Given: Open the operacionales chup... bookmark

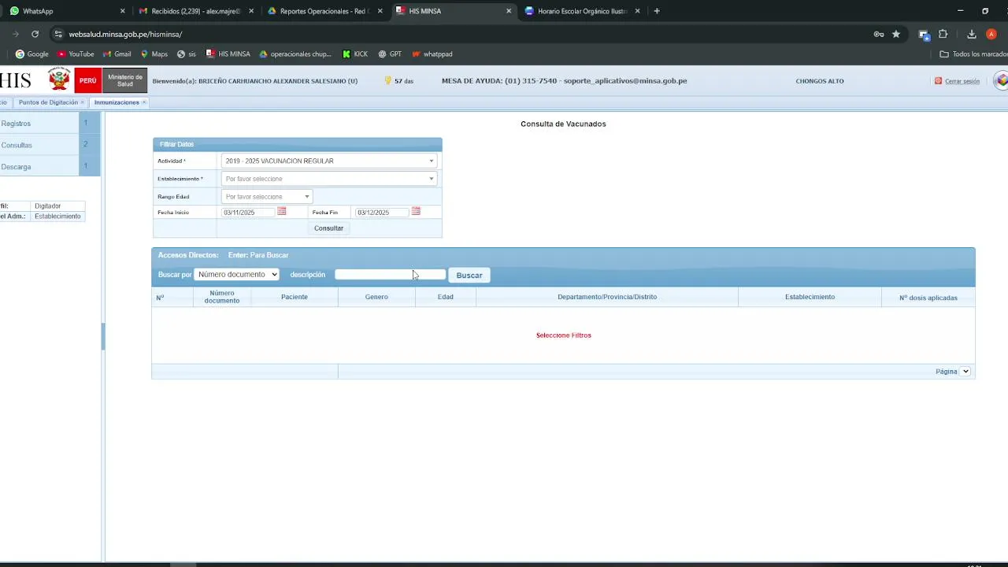Looking at the screenshot, I should click(295, 54).
